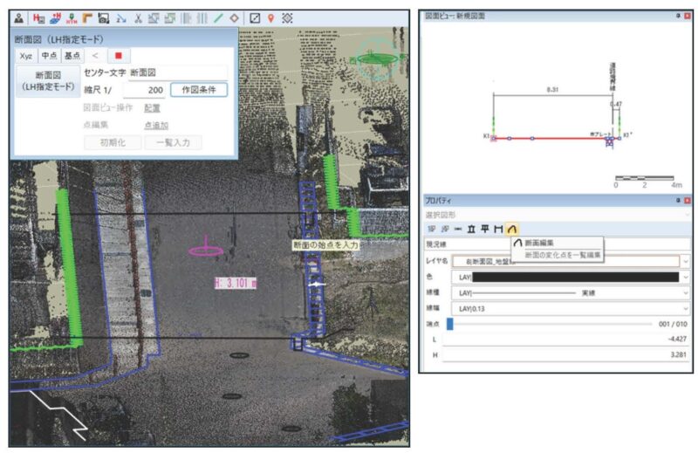Open the 線幅 line width dropdown
The height and width of the screenshot is (453, 698).
pos(685,309)
